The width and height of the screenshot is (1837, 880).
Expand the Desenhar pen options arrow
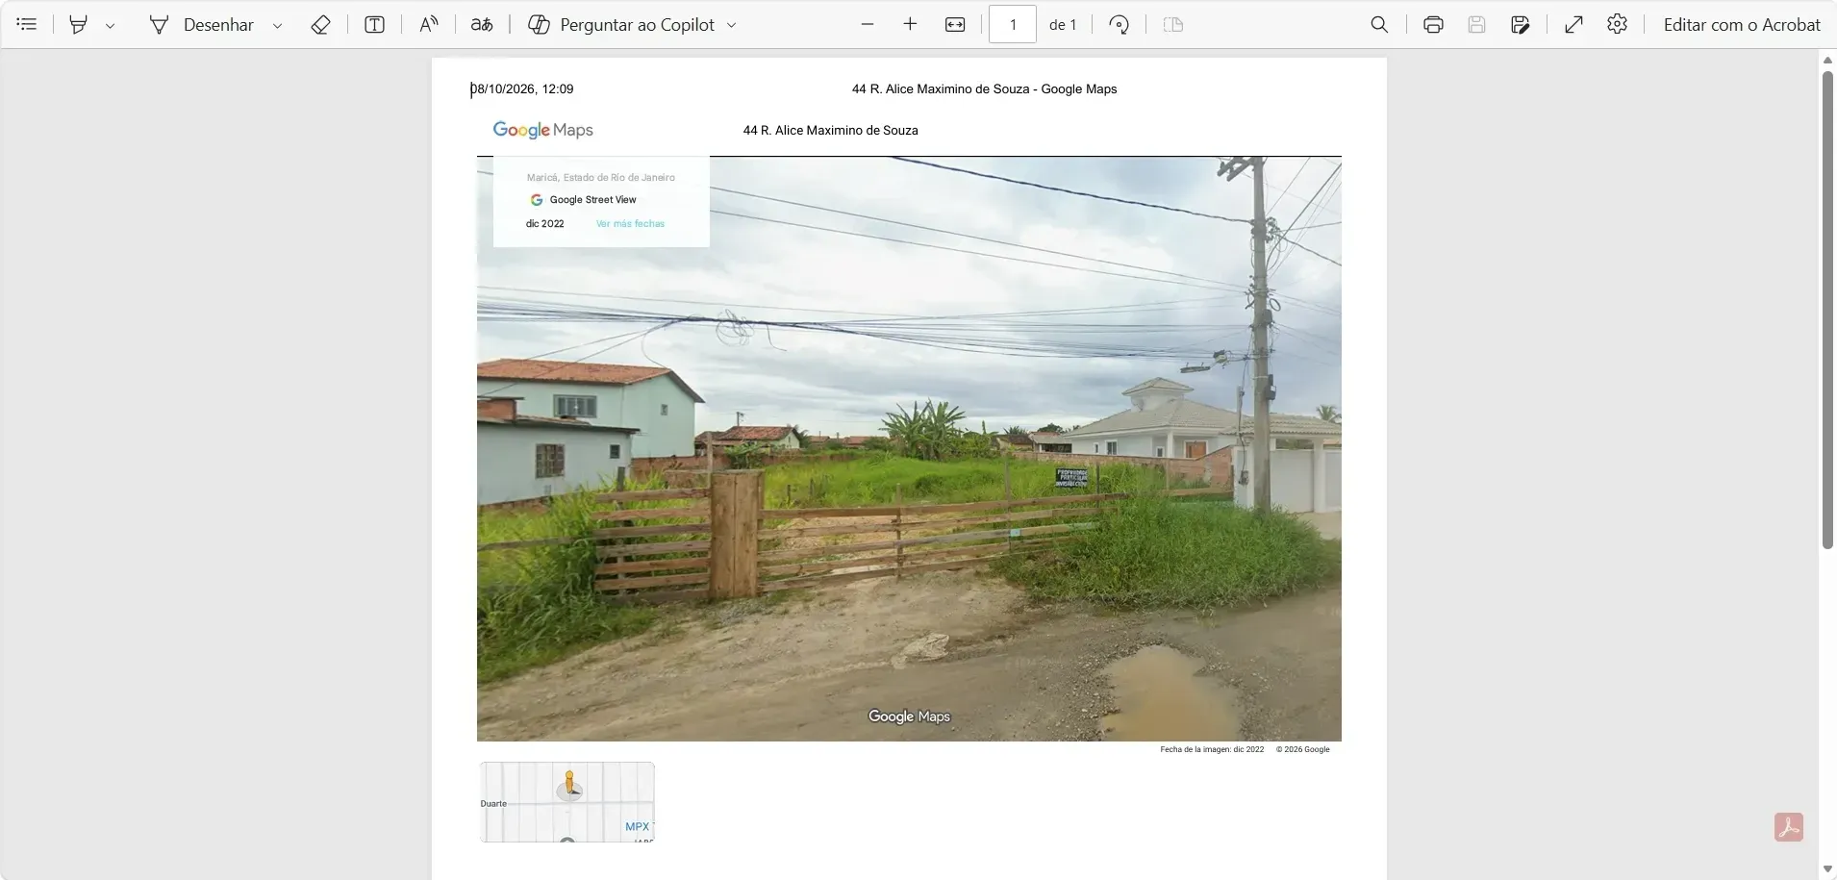point(278,25)
